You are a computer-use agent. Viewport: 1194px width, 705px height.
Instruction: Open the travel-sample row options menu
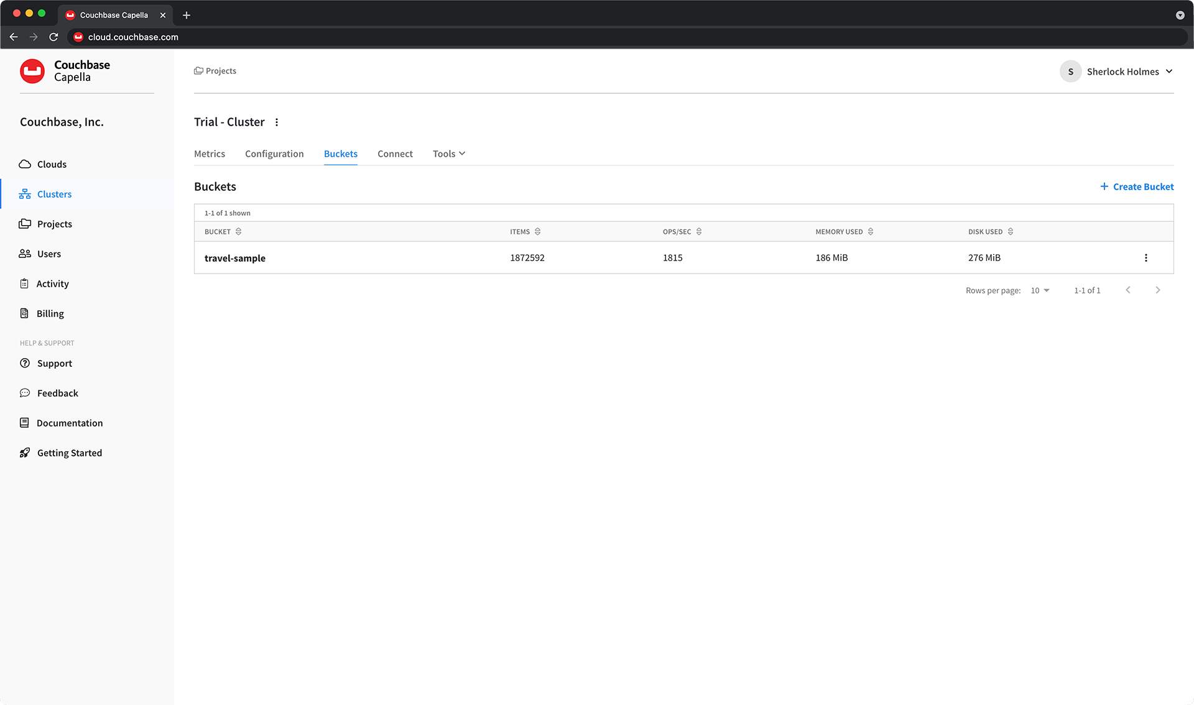click(x=1146, y=257)
